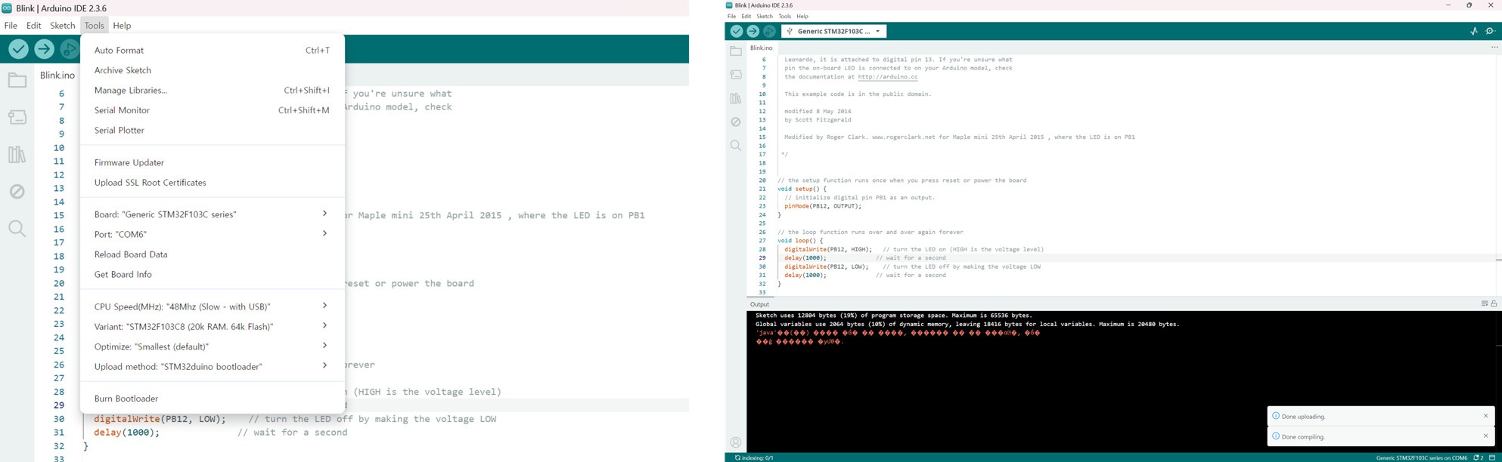Dismiss the 'Done uploading.' notification
Image resolution: width=1502 pixels, height=462 pixels.
click(x=1485, y=416)
